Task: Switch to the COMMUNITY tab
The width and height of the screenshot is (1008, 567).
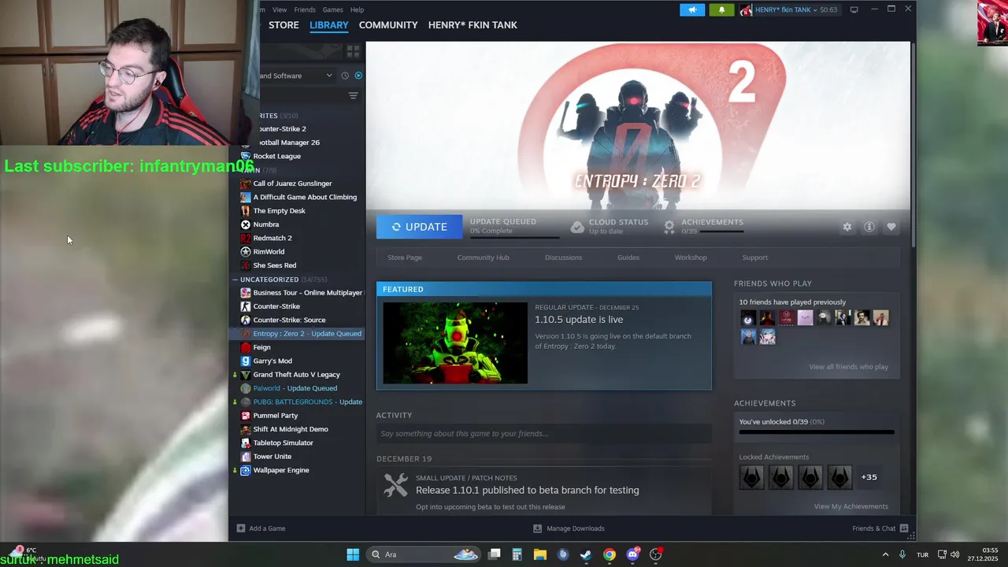Action: (x=388, y=25)
